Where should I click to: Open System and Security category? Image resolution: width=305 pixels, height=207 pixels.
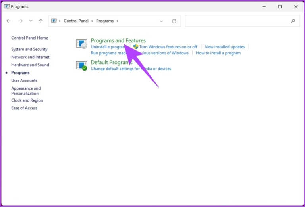coord(29,49)
